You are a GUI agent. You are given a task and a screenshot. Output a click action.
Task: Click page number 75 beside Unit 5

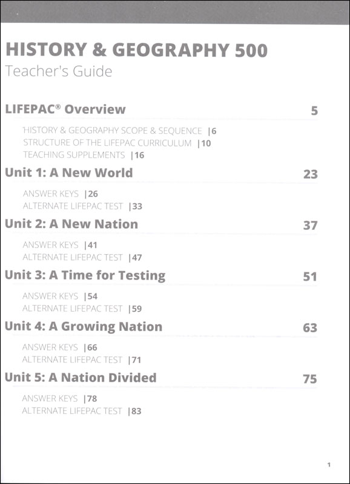(x=310, y=379)
